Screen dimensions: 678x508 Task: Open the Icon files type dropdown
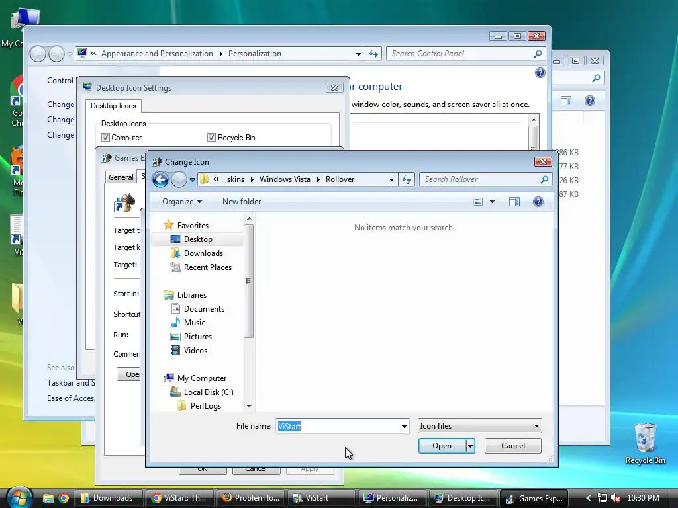pyautogui.click(x=479, y=426)
